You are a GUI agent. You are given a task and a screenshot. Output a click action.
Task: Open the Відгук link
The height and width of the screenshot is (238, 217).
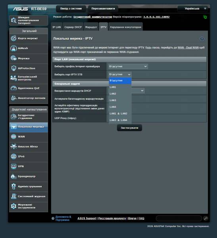pyautogui.click(x=132, y=218)
